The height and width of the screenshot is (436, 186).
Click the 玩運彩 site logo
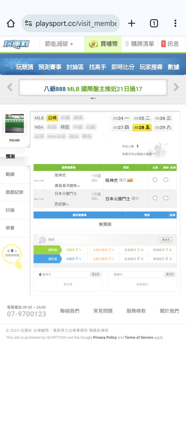click(x=16, y=44)
